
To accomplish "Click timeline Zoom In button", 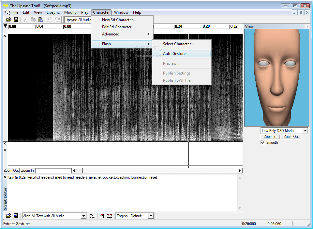I will coord(27,170).
